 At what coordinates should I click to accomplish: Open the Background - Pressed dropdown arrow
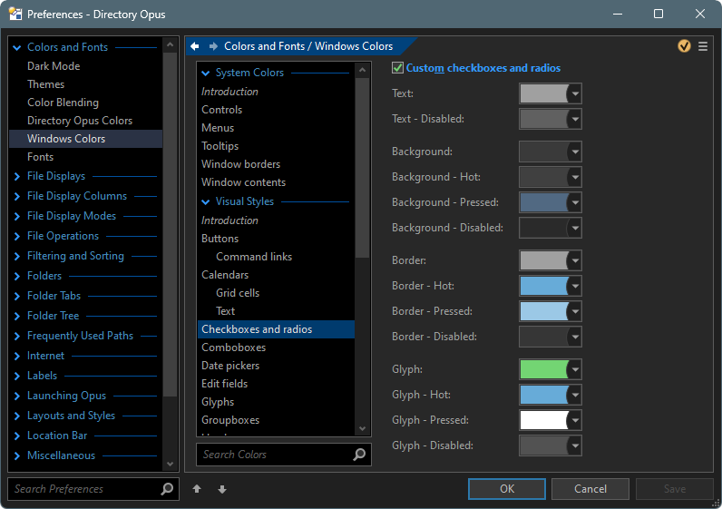575,202
